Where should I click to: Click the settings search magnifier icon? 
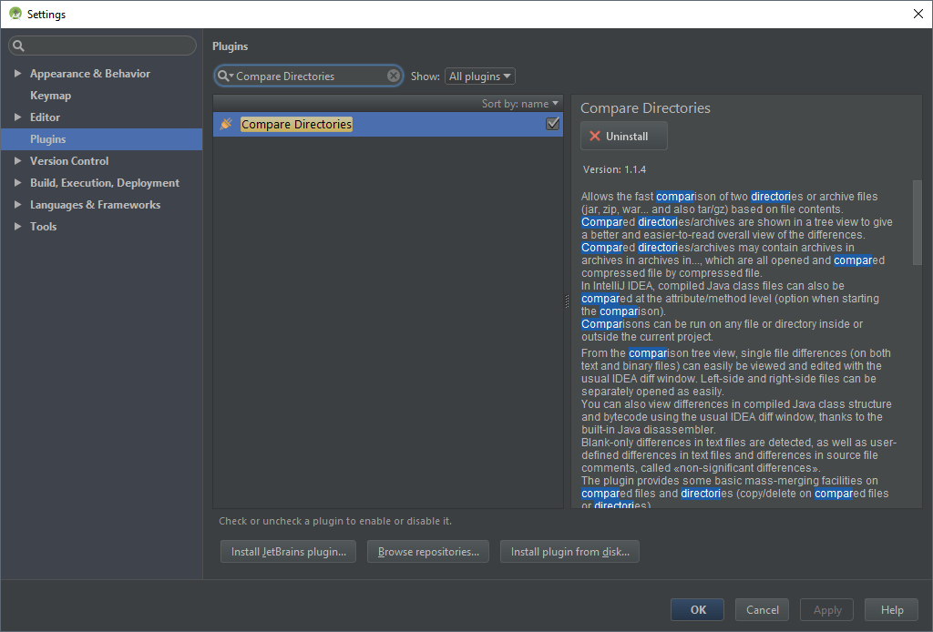tap(18, 46)
